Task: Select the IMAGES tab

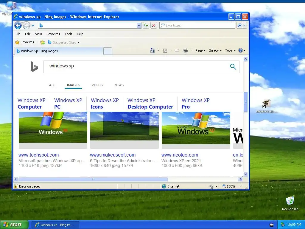Action: pos(73,85)
